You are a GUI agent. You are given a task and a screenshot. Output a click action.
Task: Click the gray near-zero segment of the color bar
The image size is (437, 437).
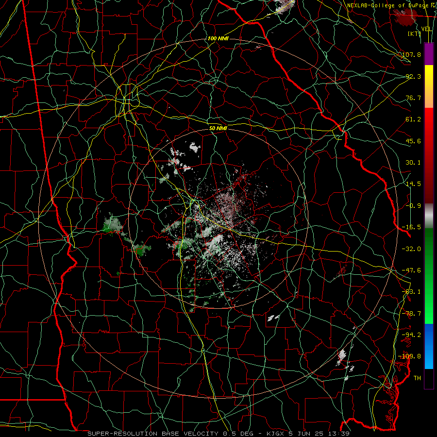pyautogui.click(x=429, y=216)
